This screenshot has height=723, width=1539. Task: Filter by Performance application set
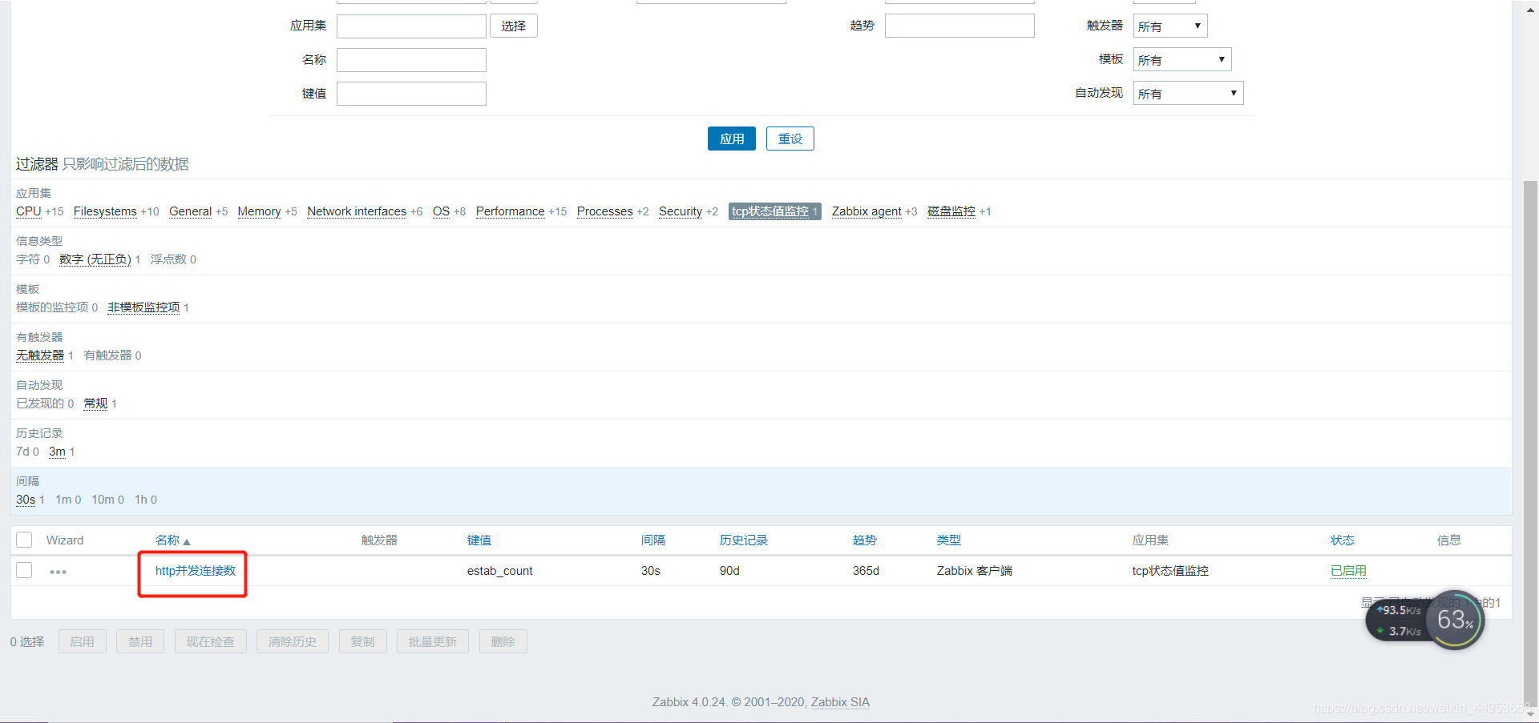point(511,211)
